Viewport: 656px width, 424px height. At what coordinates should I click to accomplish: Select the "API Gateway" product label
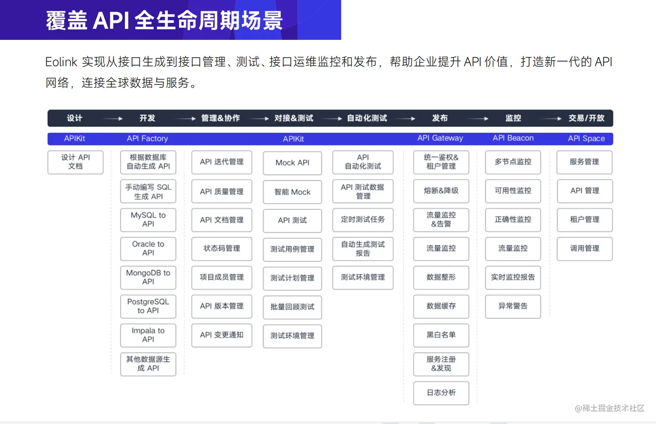tap(440, 138)
